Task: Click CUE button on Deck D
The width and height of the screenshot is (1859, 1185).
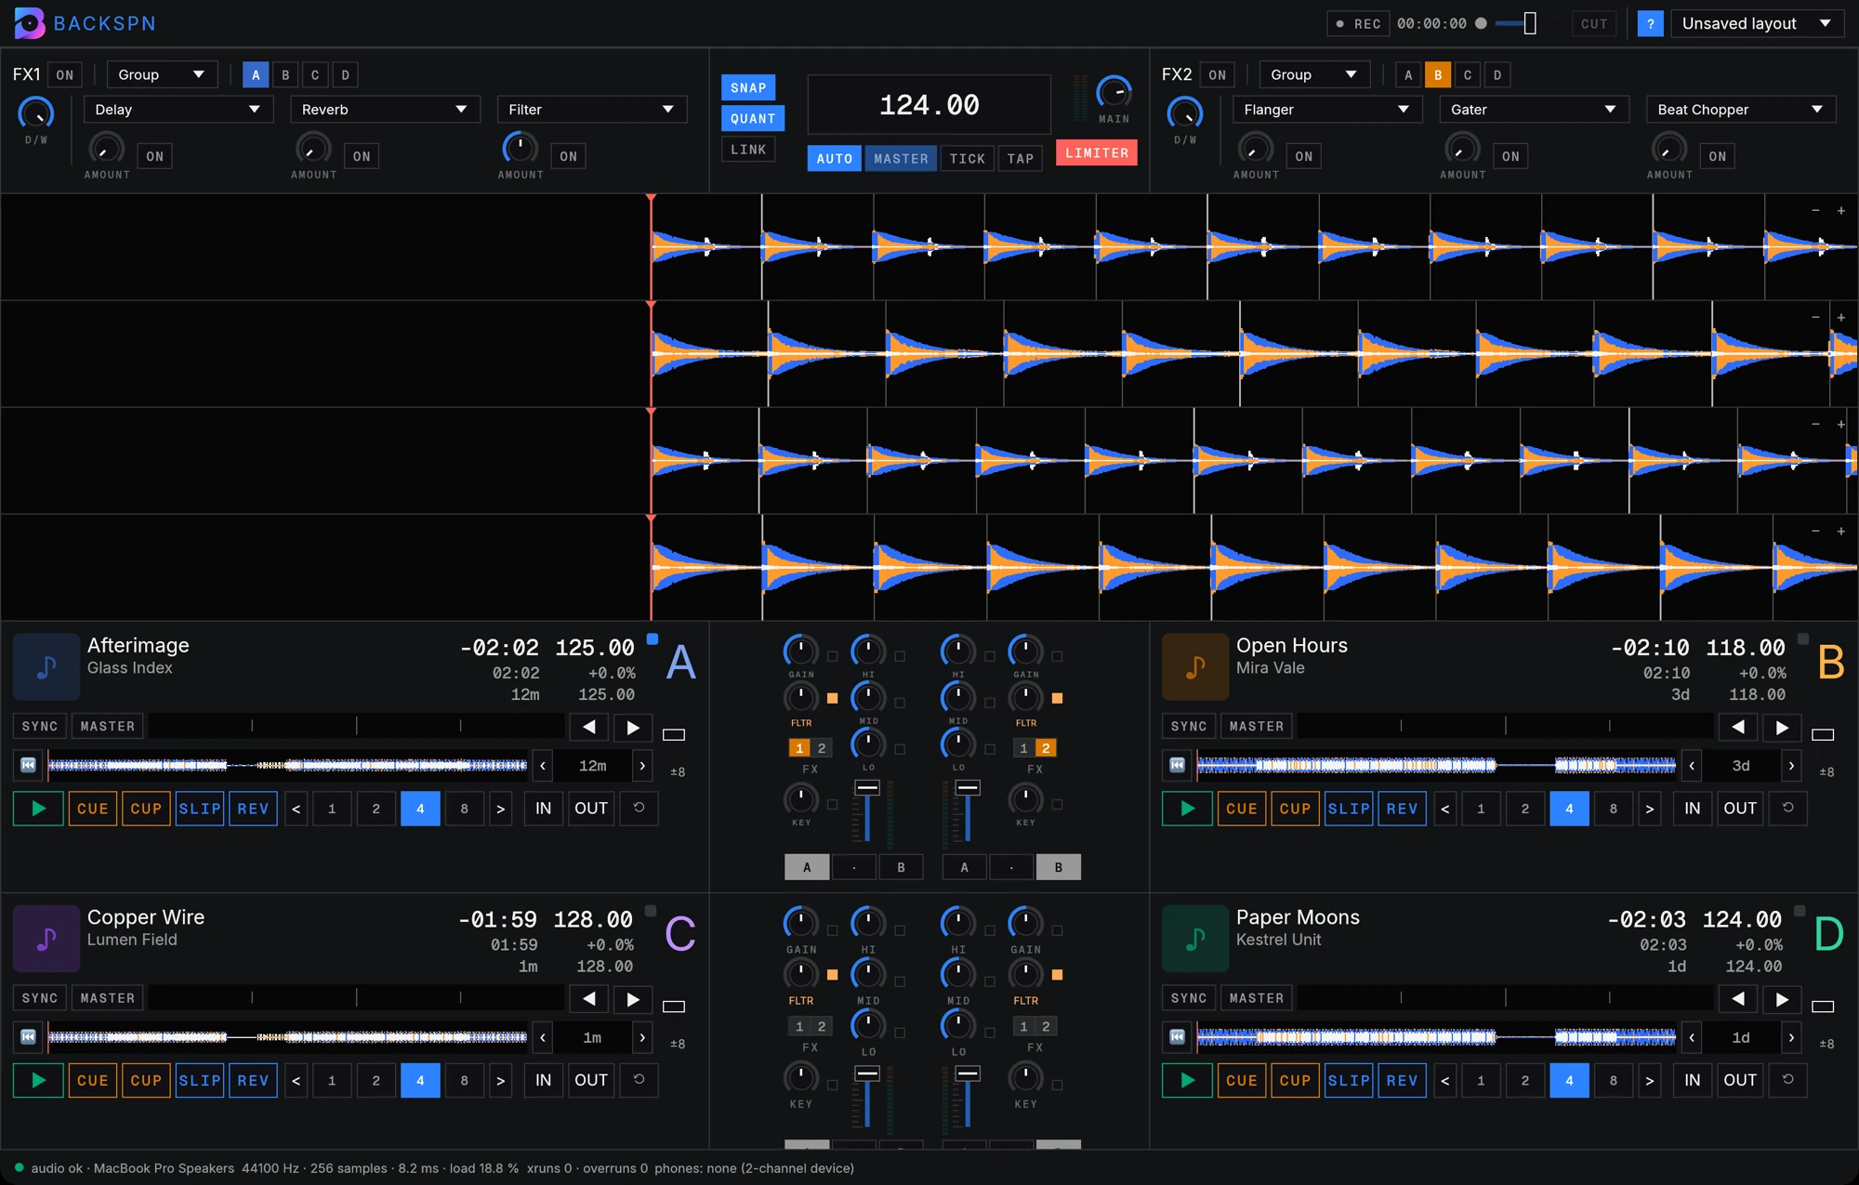Action: (1242, 1080)
